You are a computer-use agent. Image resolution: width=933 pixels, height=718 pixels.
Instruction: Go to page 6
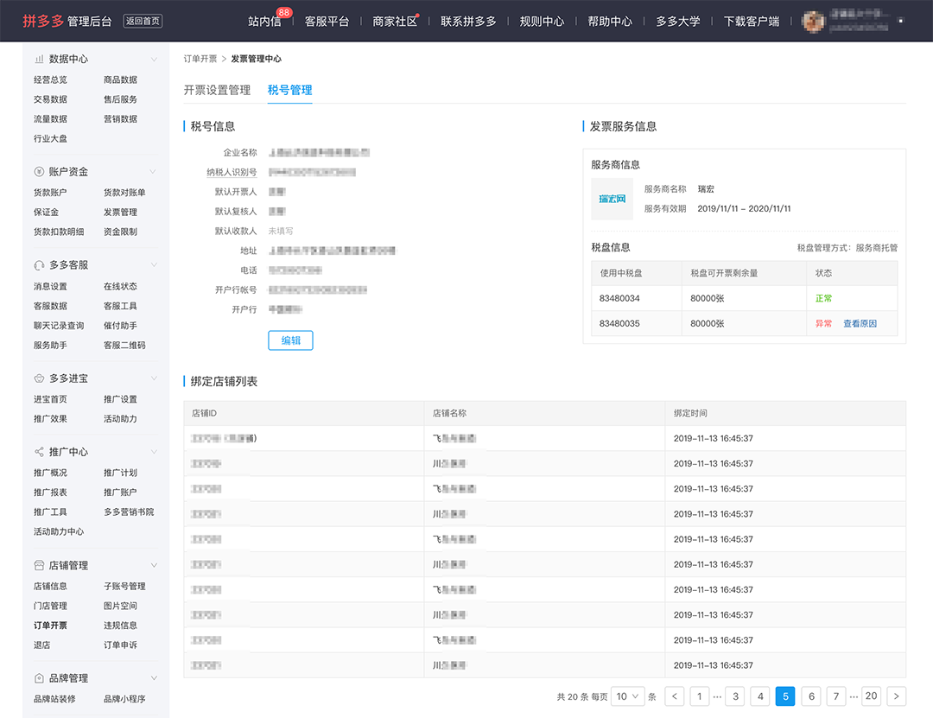tap(811, 696)
